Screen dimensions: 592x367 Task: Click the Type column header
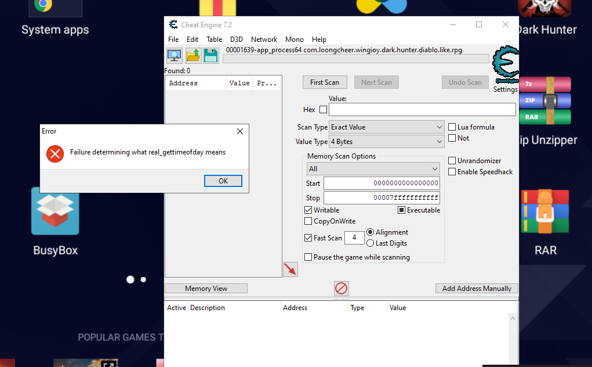pyautogui.click(x=368, y=308)
